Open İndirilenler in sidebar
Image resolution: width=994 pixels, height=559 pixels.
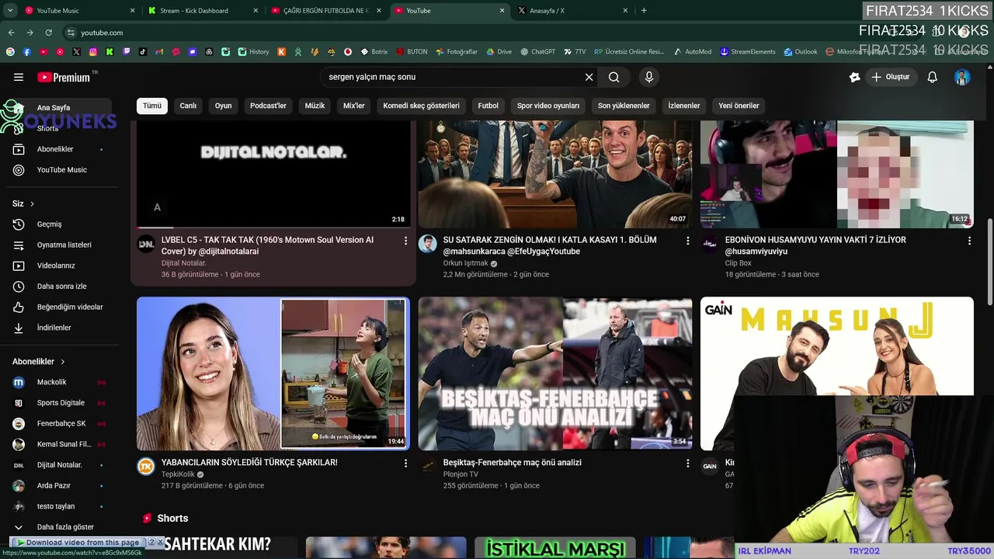pos(59,328)
